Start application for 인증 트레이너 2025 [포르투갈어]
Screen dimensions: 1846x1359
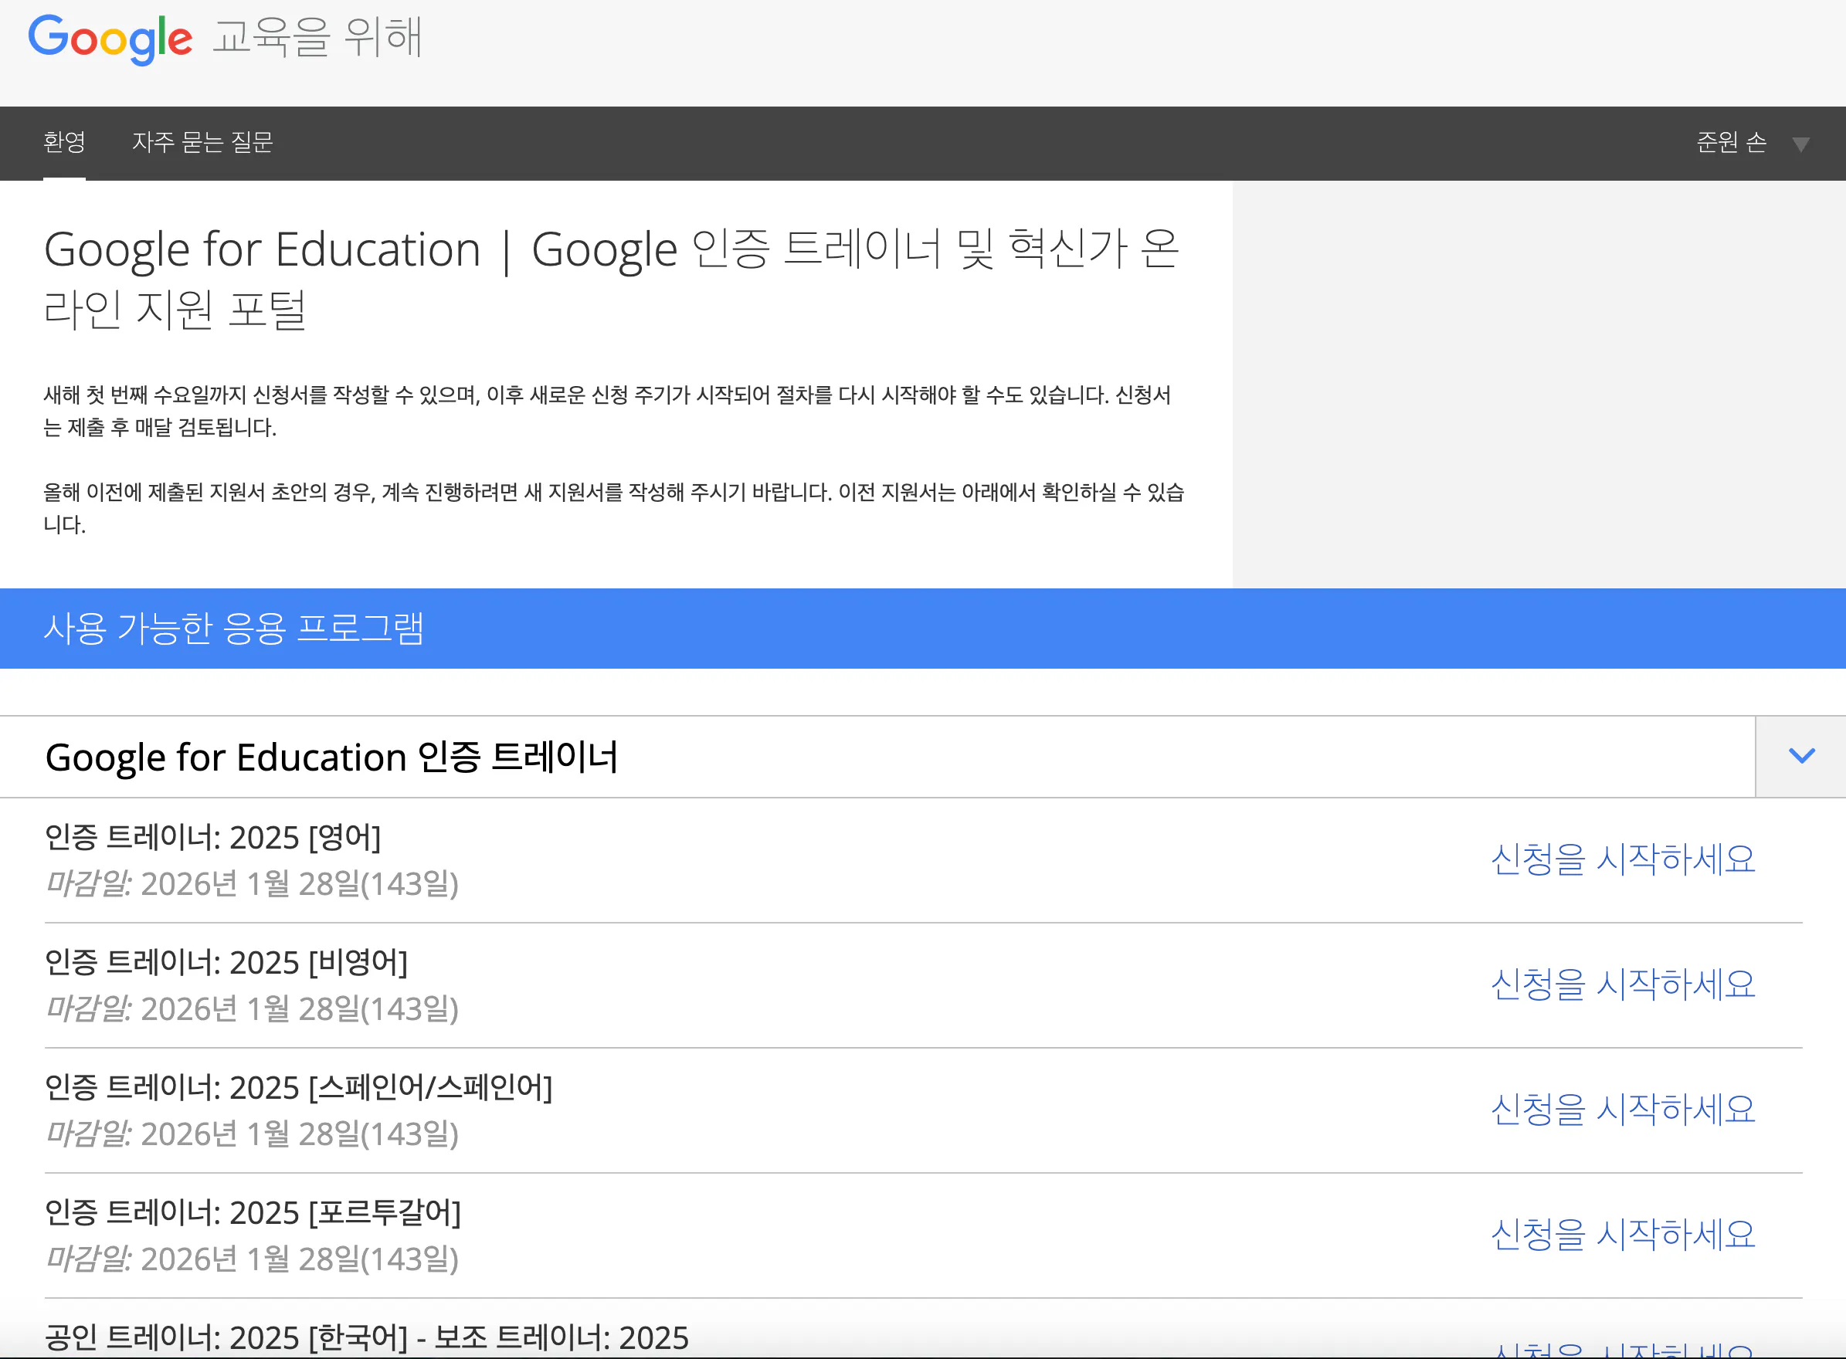click(x=1622, y=1235)
